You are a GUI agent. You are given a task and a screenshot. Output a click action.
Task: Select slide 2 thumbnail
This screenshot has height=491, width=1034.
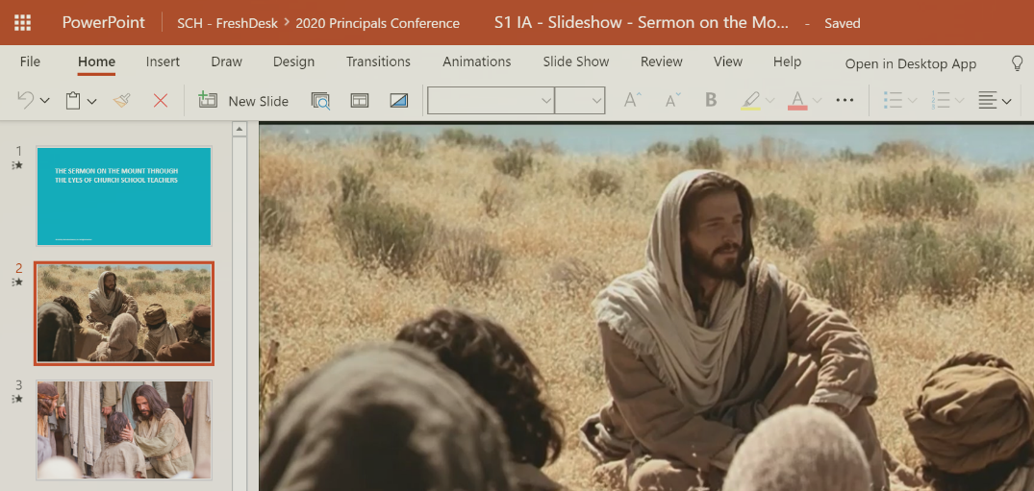124,313
